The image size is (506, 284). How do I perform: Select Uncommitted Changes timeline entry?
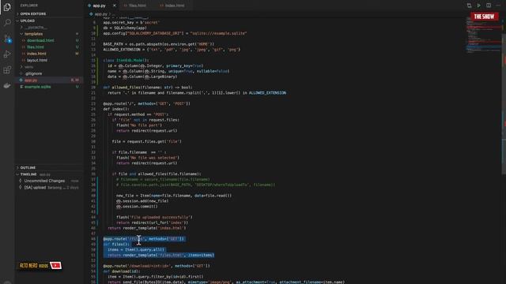coord(44,181)
